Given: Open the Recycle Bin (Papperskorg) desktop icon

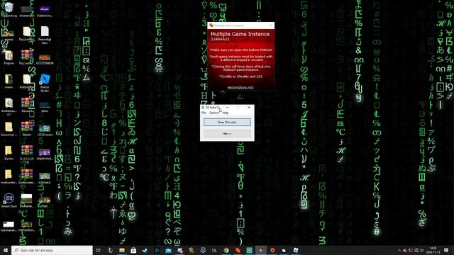Looking at the screenshot, I should (9, 9).
